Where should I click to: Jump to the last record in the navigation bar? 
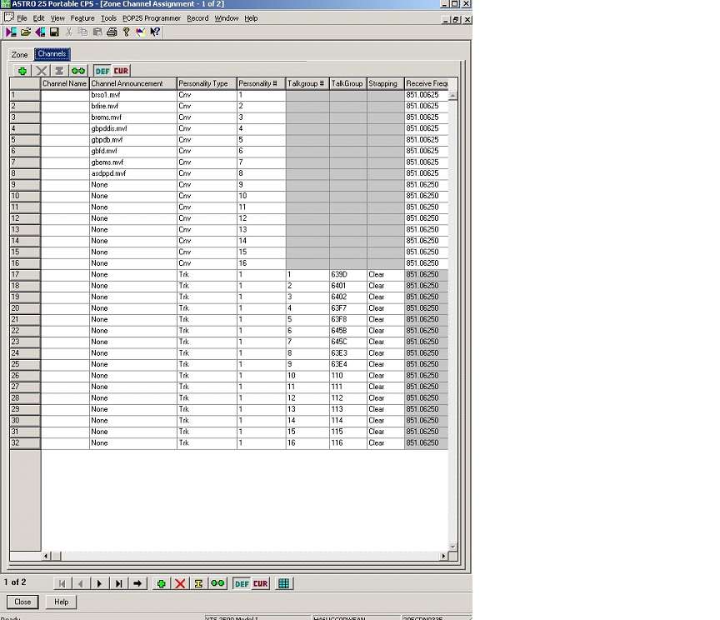118,583
